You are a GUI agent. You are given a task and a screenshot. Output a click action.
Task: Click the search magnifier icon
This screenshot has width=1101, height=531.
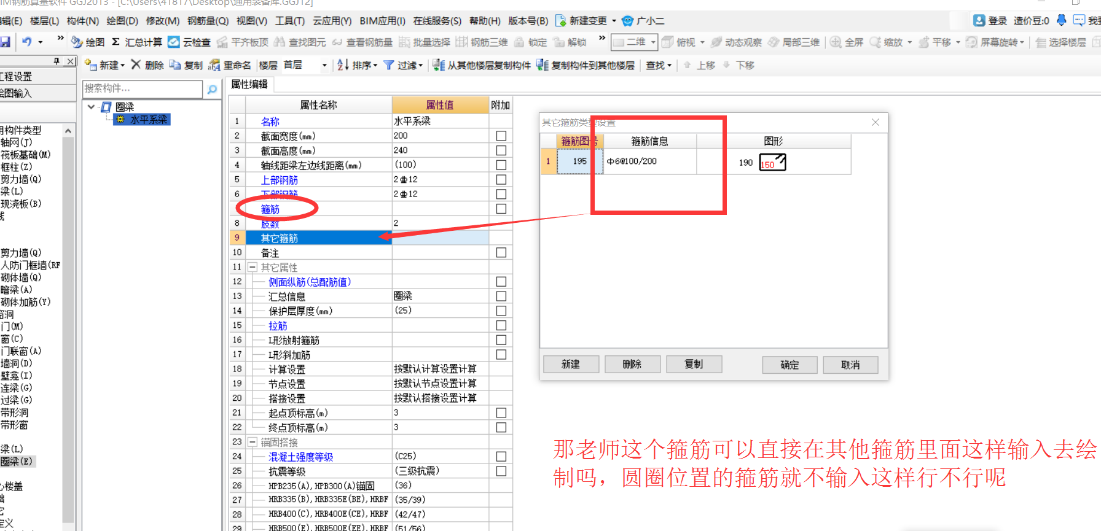tap(212, 89)
